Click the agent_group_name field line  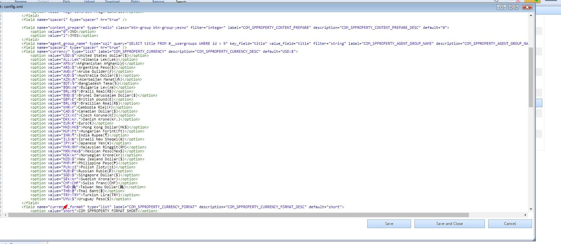click(x=275, y=43)
